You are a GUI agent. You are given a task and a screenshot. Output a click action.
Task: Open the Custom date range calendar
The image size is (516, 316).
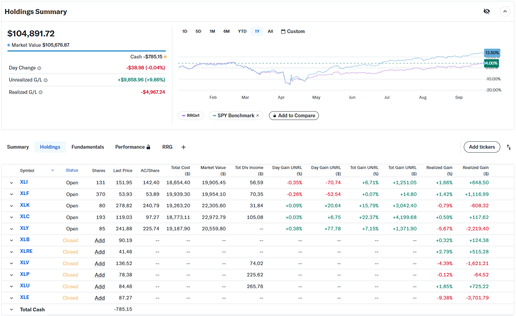[293, 31]
